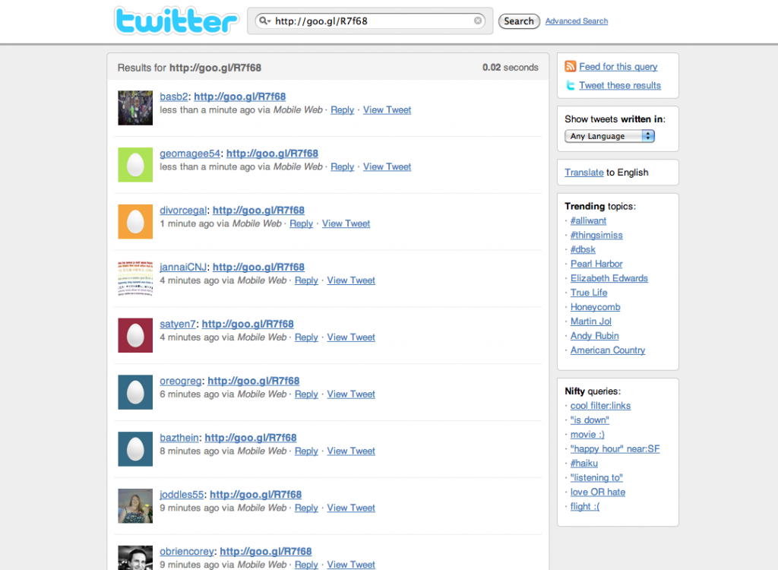
Task: Open geomagee54 username link
Action: [189, 154]
